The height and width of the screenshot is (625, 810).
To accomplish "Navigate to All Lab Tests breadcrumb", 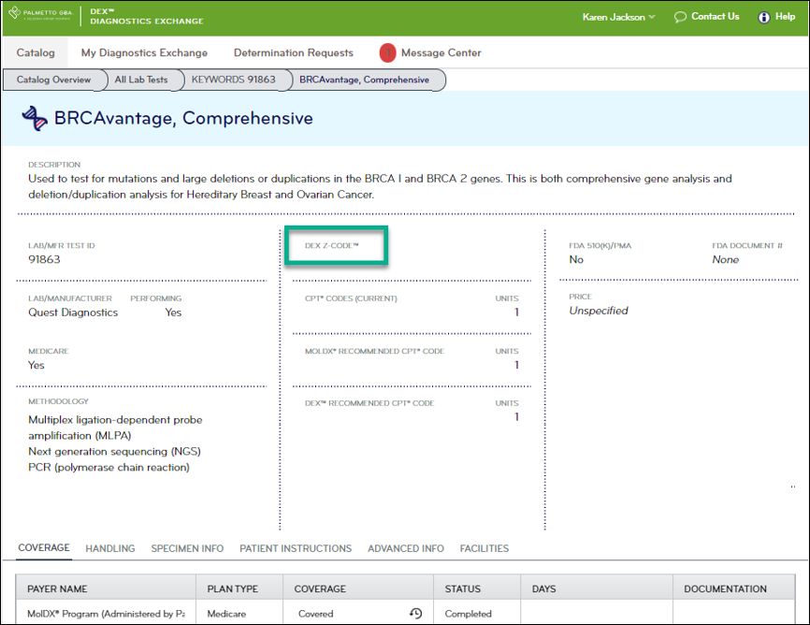I will point(141,80).
